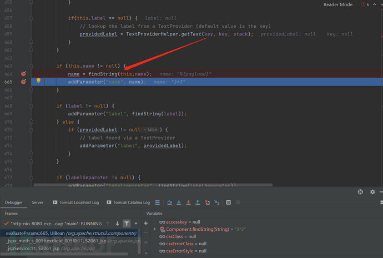Click the Step Over debugger icon

[x=169, y=203]
